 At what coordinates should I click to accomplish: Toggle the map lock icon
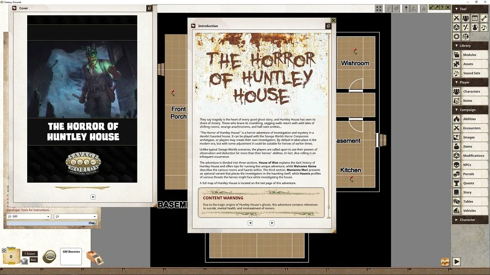(x=424, y=8)
